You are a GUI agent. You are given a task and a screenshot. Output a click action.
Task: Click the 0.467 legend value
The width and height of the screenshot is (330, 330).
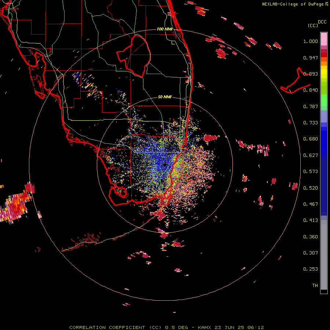point(311,204)
